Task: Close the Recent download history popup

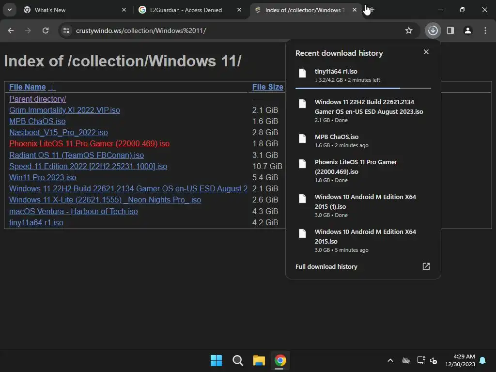Action: click(426, 52)
